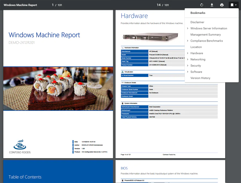Click the Hardware page heading
This screenshot has width=241, height=183.
point(134,16)
